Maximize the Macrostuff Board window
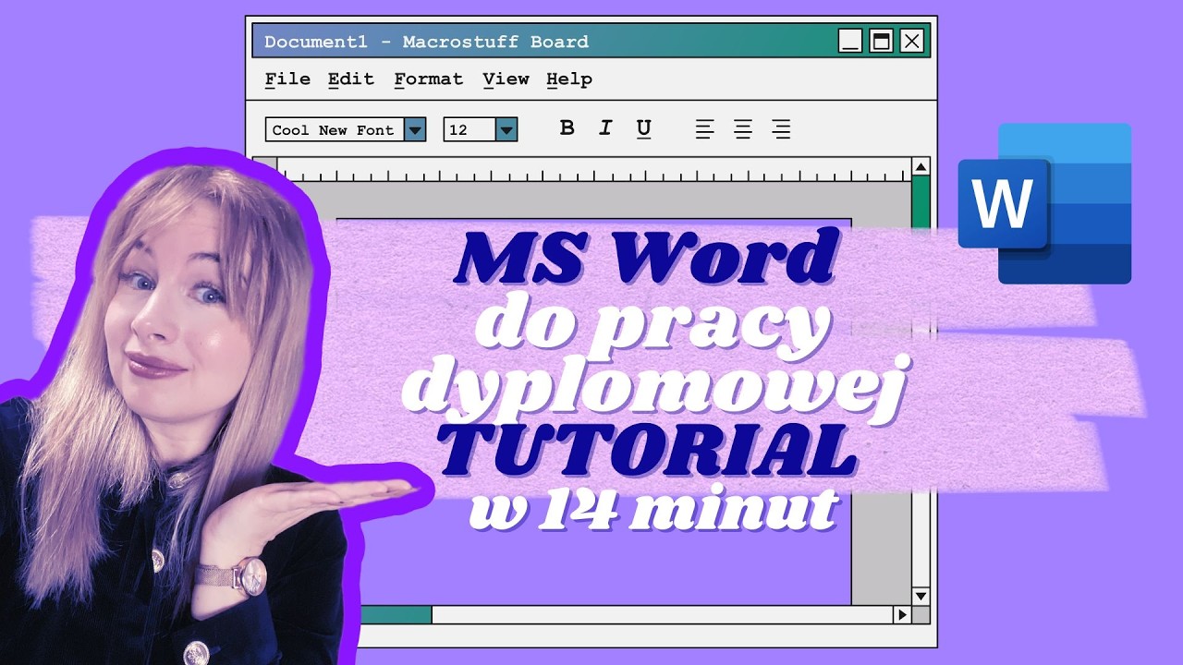Image resolution: width=1183 pixels, height=665 pixels. coord(882,41)
